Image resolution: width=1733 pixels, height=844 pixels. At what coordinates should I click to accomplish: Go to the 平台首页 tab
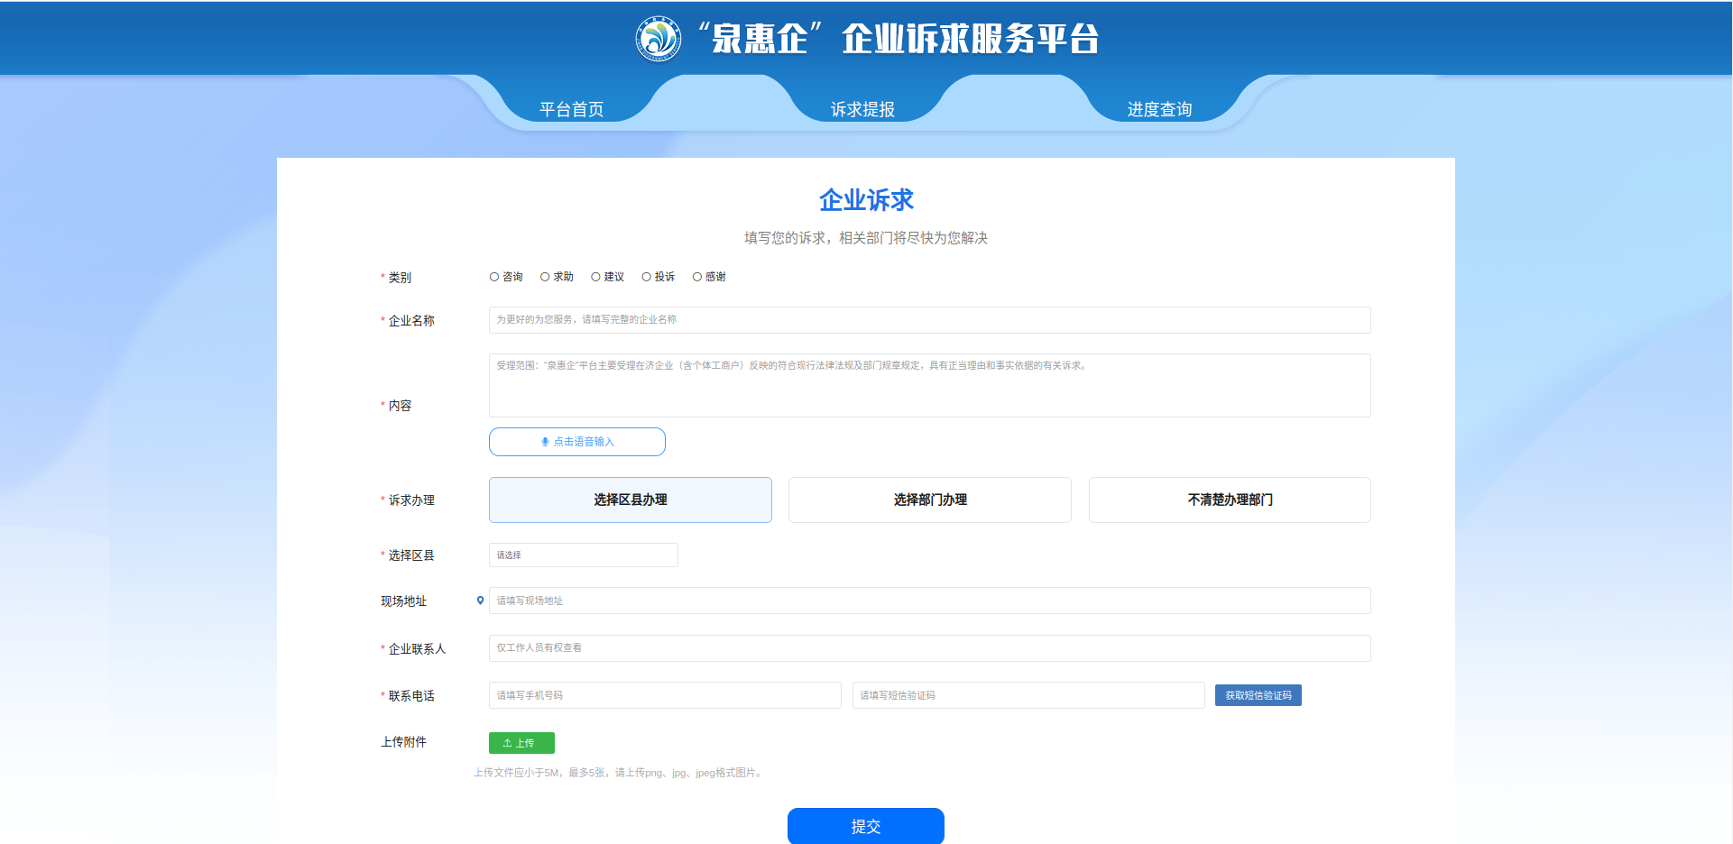pyautogui.click(x=571, y=109)
